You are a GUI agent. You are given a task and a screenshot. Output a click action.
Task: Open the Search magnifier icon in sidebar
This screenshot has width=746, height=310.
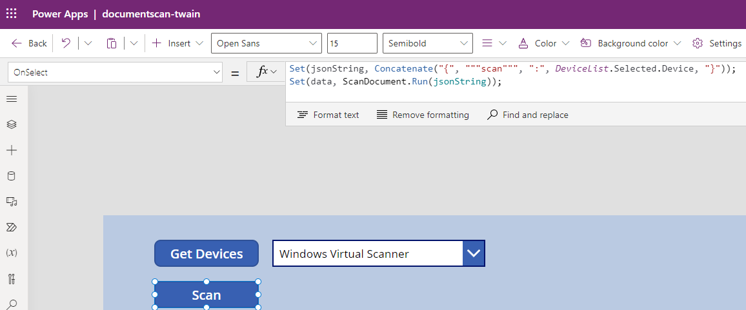point(12,304)
